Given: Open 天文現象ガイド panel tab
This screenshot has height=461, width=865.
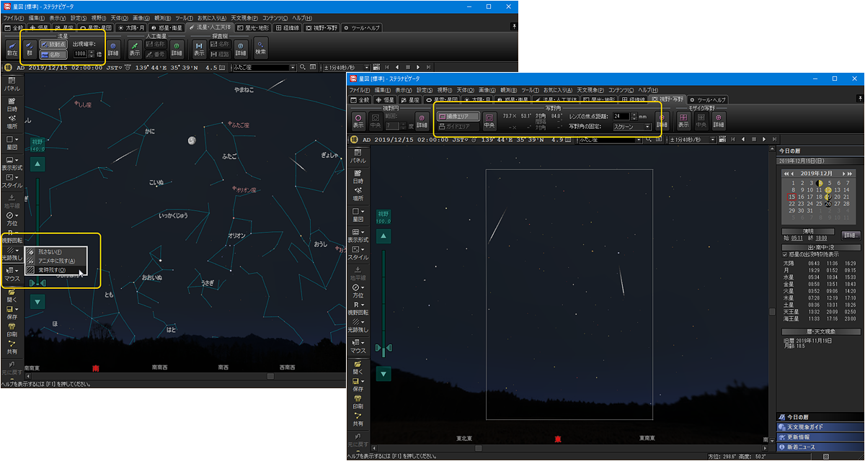Looking at the screenshot, I should [x=819, y=427].
